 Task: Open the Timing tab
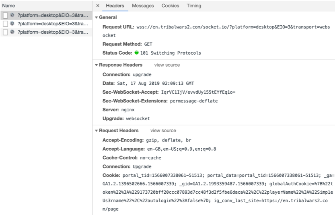(194, 6)
